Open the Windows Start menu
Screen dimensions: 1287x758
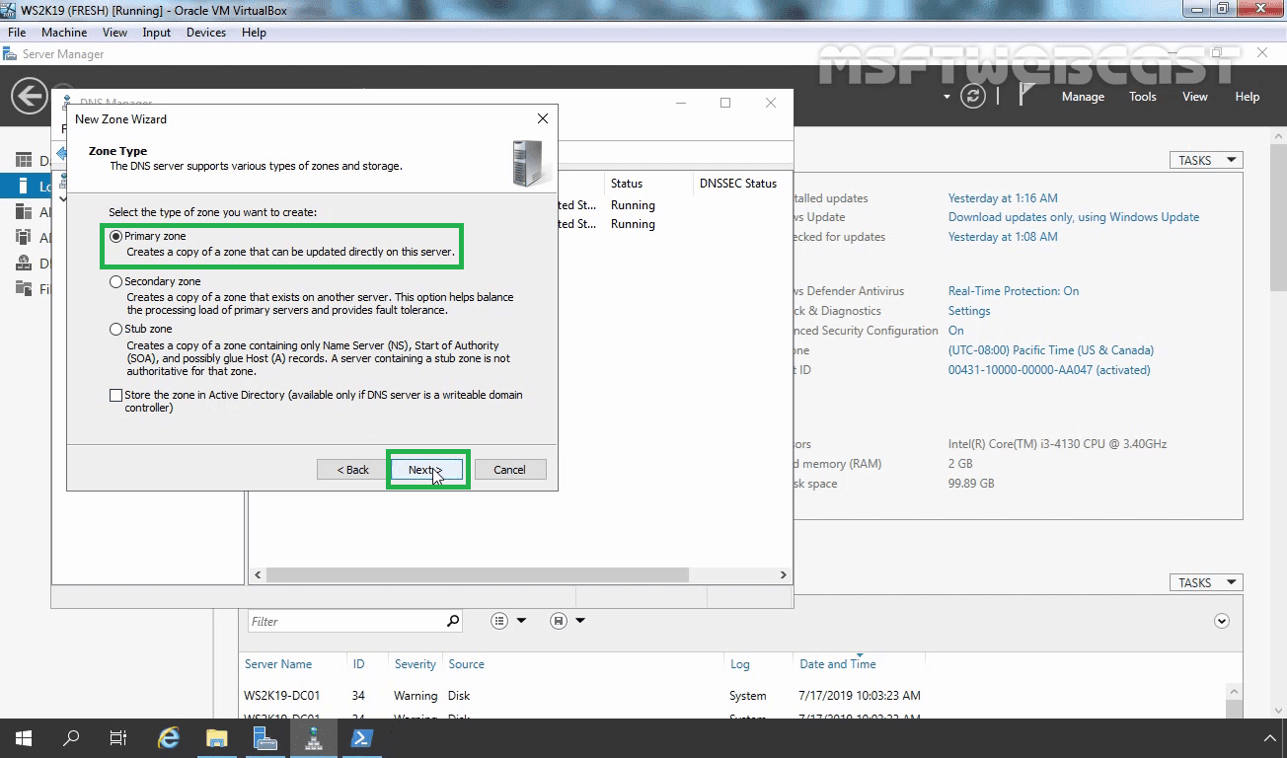[24, 738]
